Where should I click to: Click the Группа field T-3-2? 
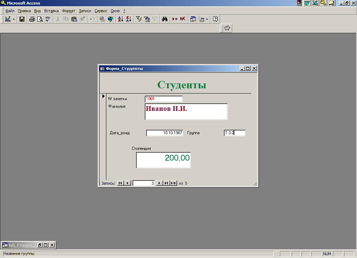pyautogui.click(x=235, y=133)
